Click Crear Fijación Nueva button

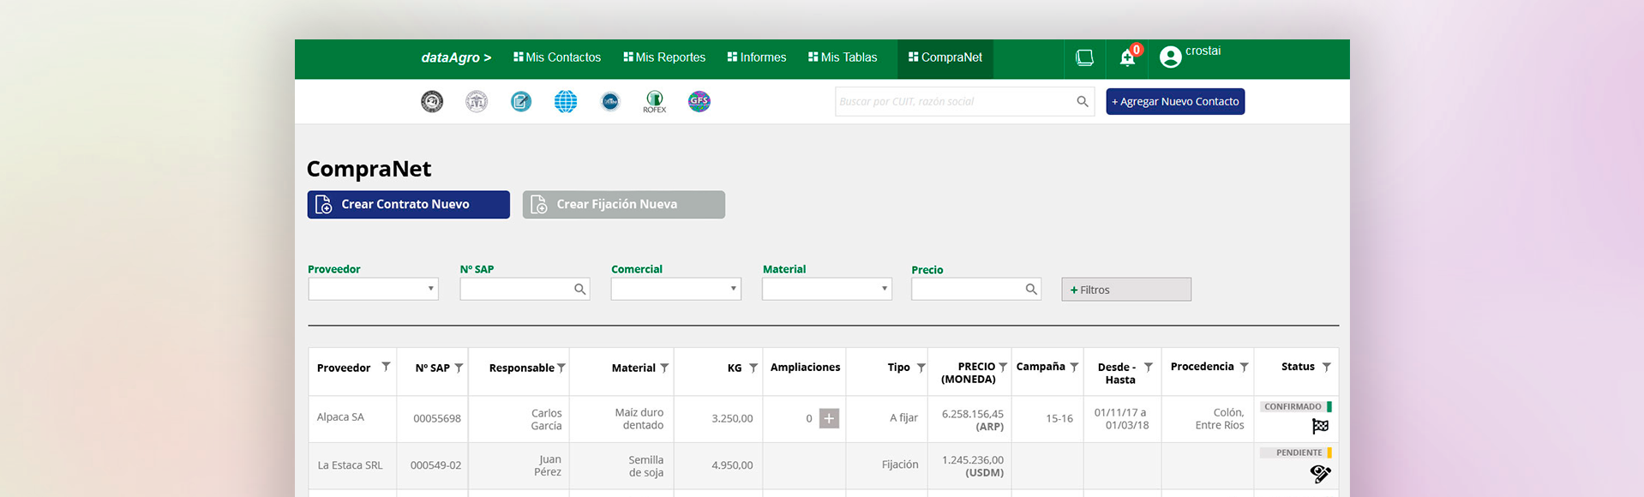pyautogui.click(x=624, y=204)
